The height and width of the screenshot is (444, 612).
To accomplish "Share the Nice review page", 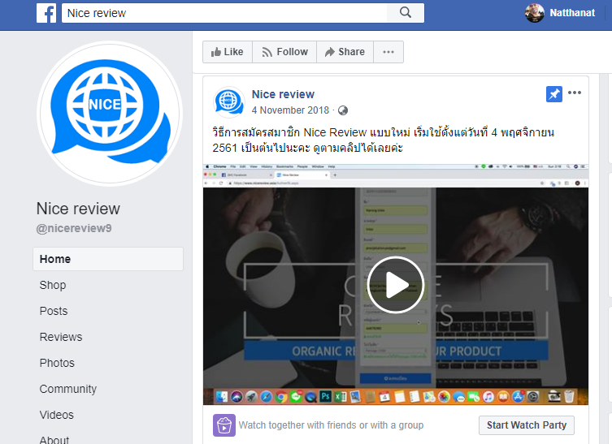I will (x=345, y=52).
